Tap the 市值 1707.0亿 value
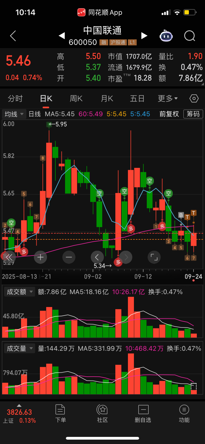Screen dimensions: 205x444 [x=139, y=57]
